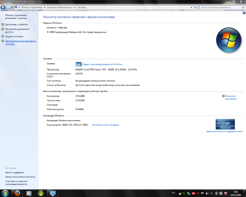Expand arrow before 'Панель управления' breadcrumb
Viewport: 246px width, 197px height.
point(19,7)
